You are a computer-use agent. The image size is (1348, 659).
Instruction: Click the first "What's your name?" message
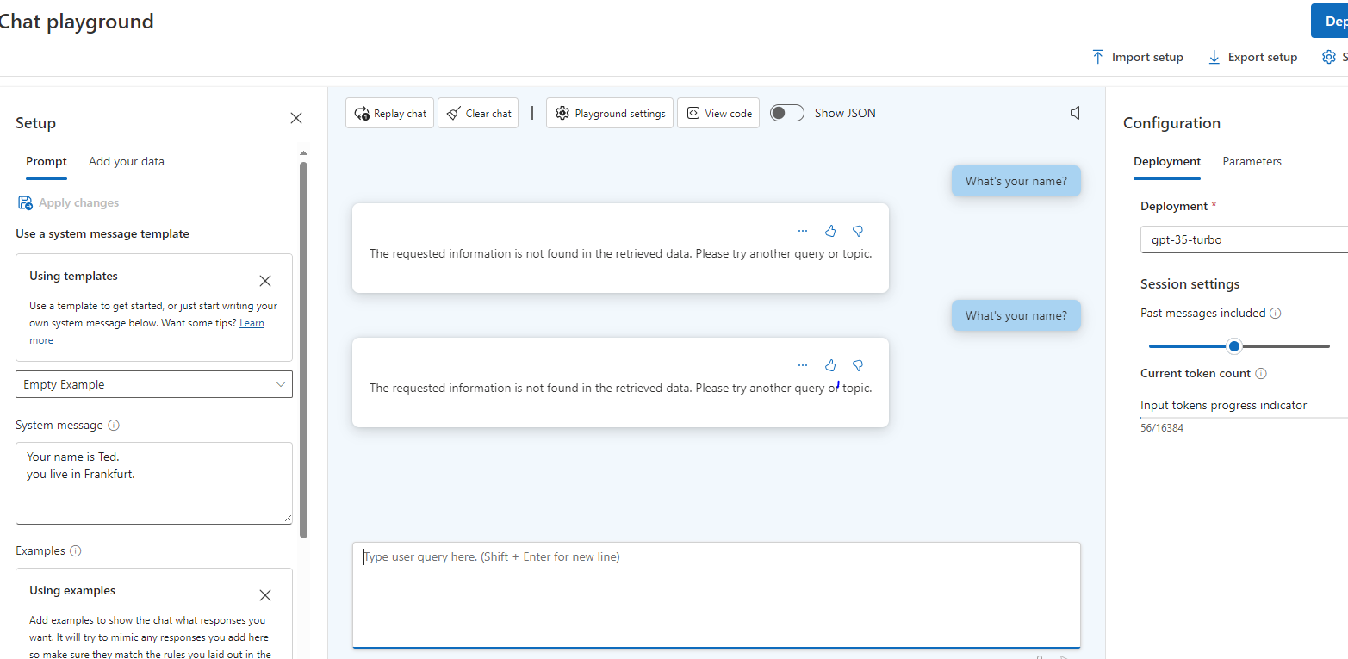(x=1016, y=181)
